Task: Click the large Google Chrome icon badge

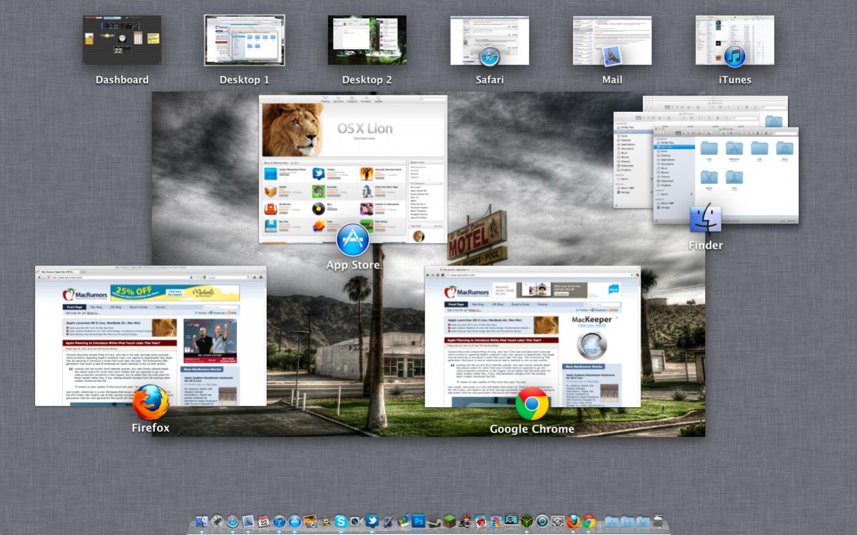Action: point(532,404)
